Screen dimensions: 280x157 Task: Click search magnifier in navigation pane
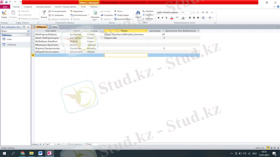[x=28, y=31]
